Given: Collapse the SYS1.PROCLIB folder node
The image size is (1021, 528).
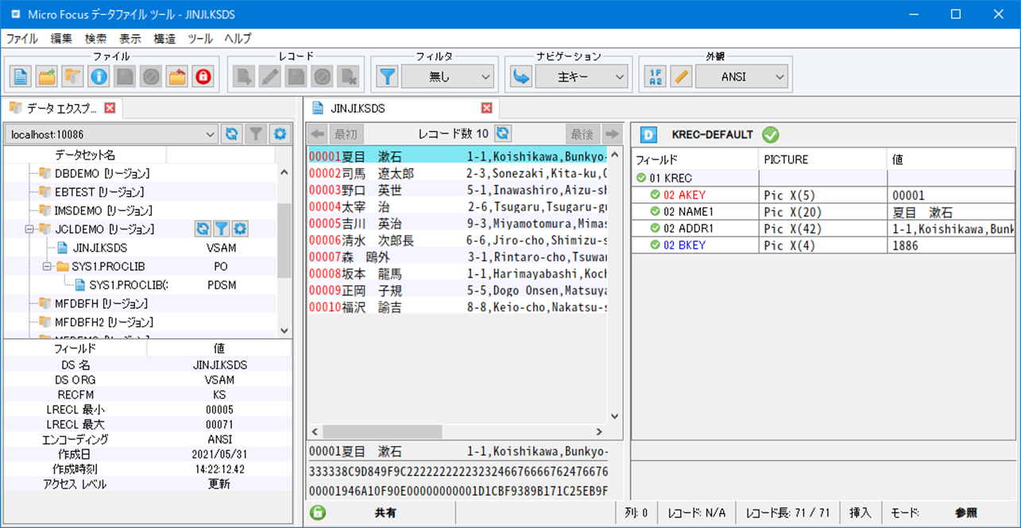Looking at the screenshot, I should [x=47, y=266].
